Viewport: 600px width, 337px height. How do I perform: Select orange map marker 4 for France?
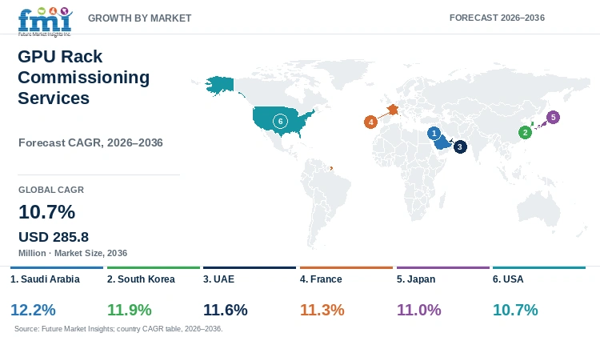(x=370, y=122)
